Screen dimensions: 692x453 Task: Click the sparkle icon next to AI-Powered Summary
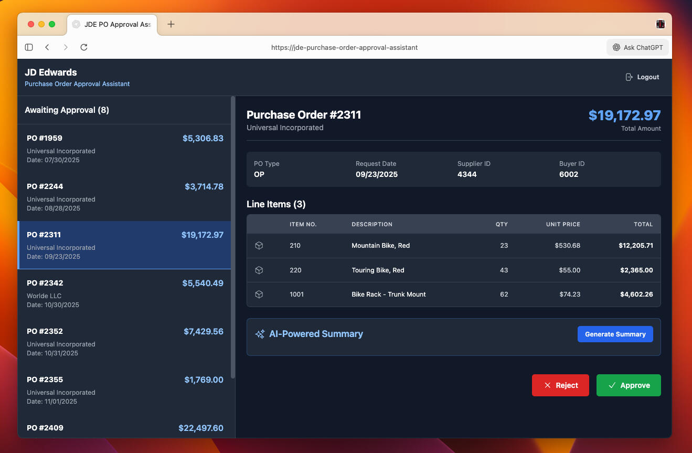click(x=259, y=334)
